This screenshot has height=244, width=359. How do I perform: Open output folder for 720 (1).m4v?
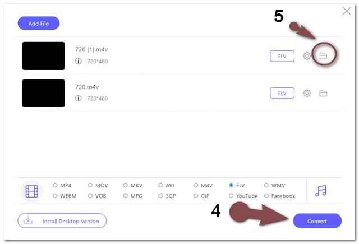pyautogui.click(x=323, y=56)
